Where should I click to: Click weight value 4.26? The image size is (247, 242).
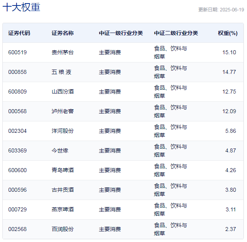tap(230, 170)
